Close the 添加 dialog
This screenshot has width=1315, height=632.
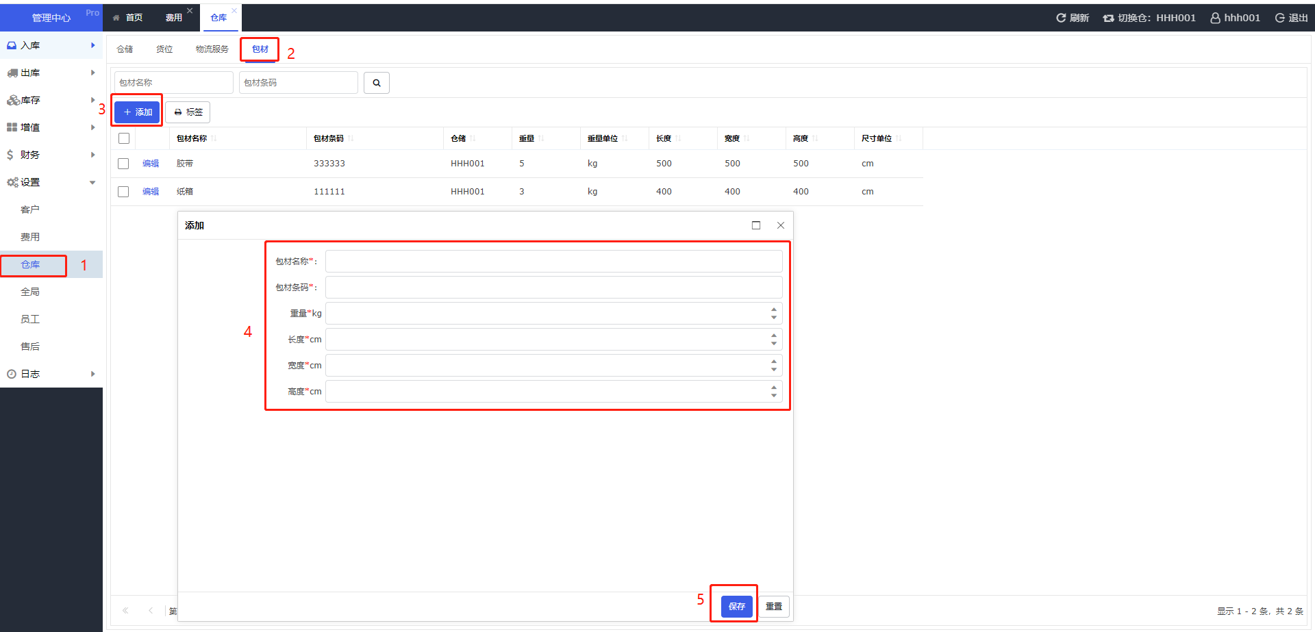[781, 225]
